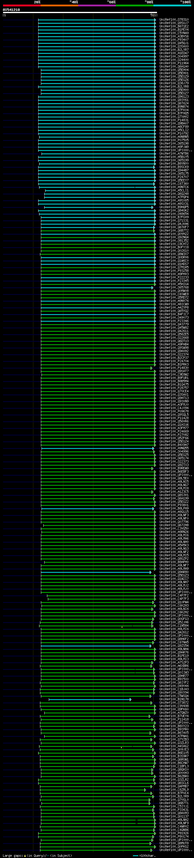Select hit label UniRef100_C1BFL3
The width and height of the screenshot is (194, 858).
point(174,766)
